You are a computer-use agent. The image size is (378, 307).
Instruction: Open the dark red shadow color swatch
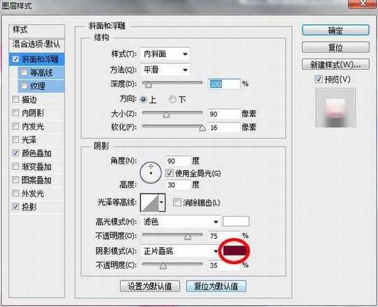pyautogui.click(x=235, y=251)
